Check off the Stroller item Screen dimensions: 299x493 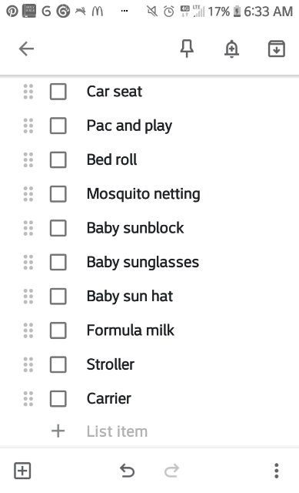(58, 364)
